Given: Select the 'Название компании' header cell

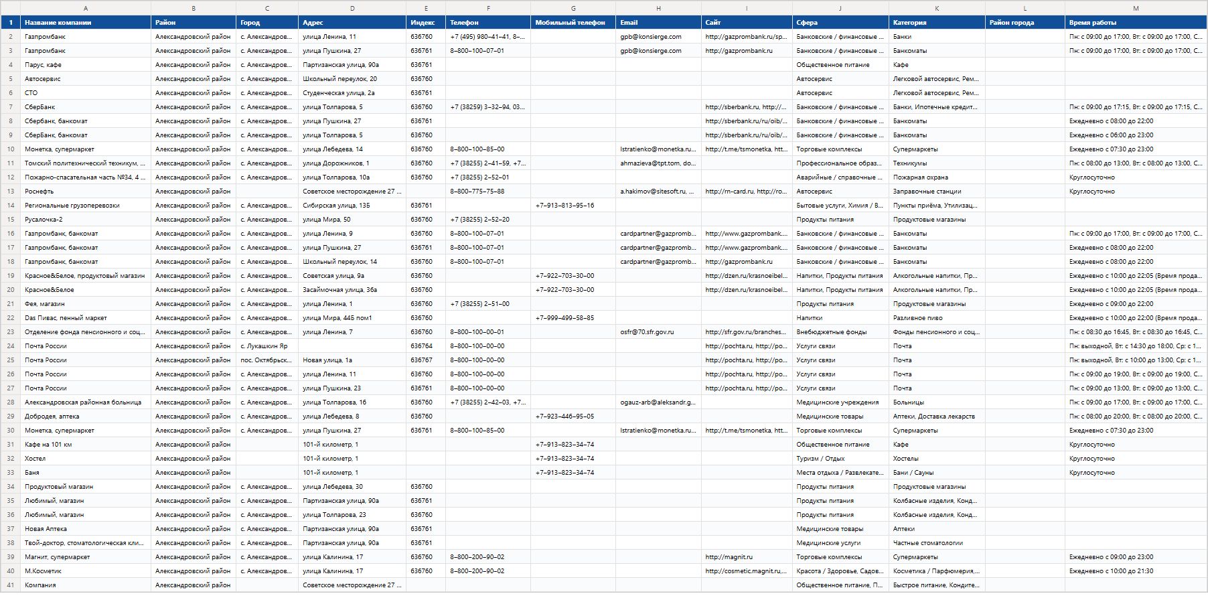Looking at the screenshot, I should (86, 22).
